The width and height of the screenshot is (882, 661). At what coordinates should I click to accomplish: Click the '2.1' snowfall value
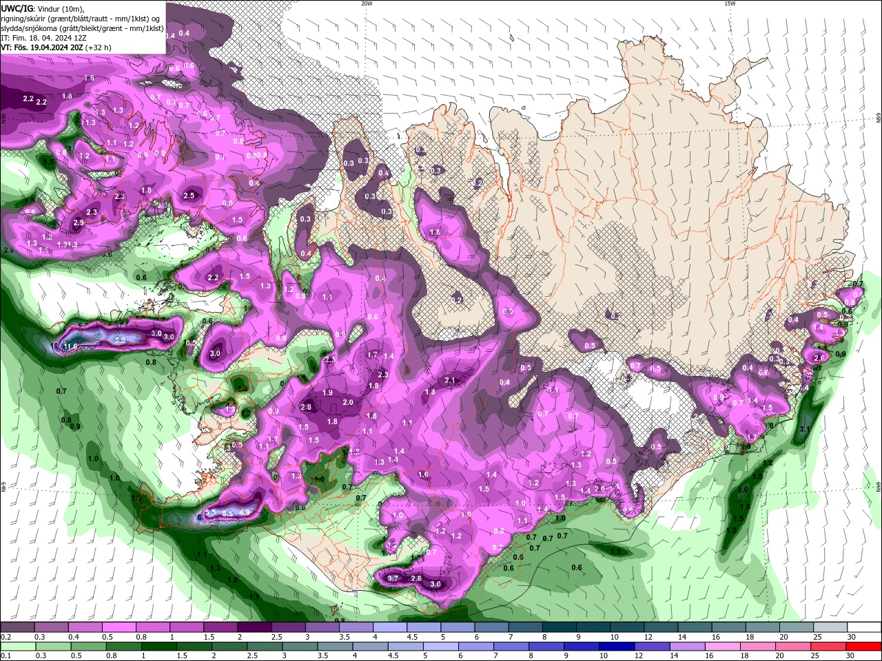[451, 380]
